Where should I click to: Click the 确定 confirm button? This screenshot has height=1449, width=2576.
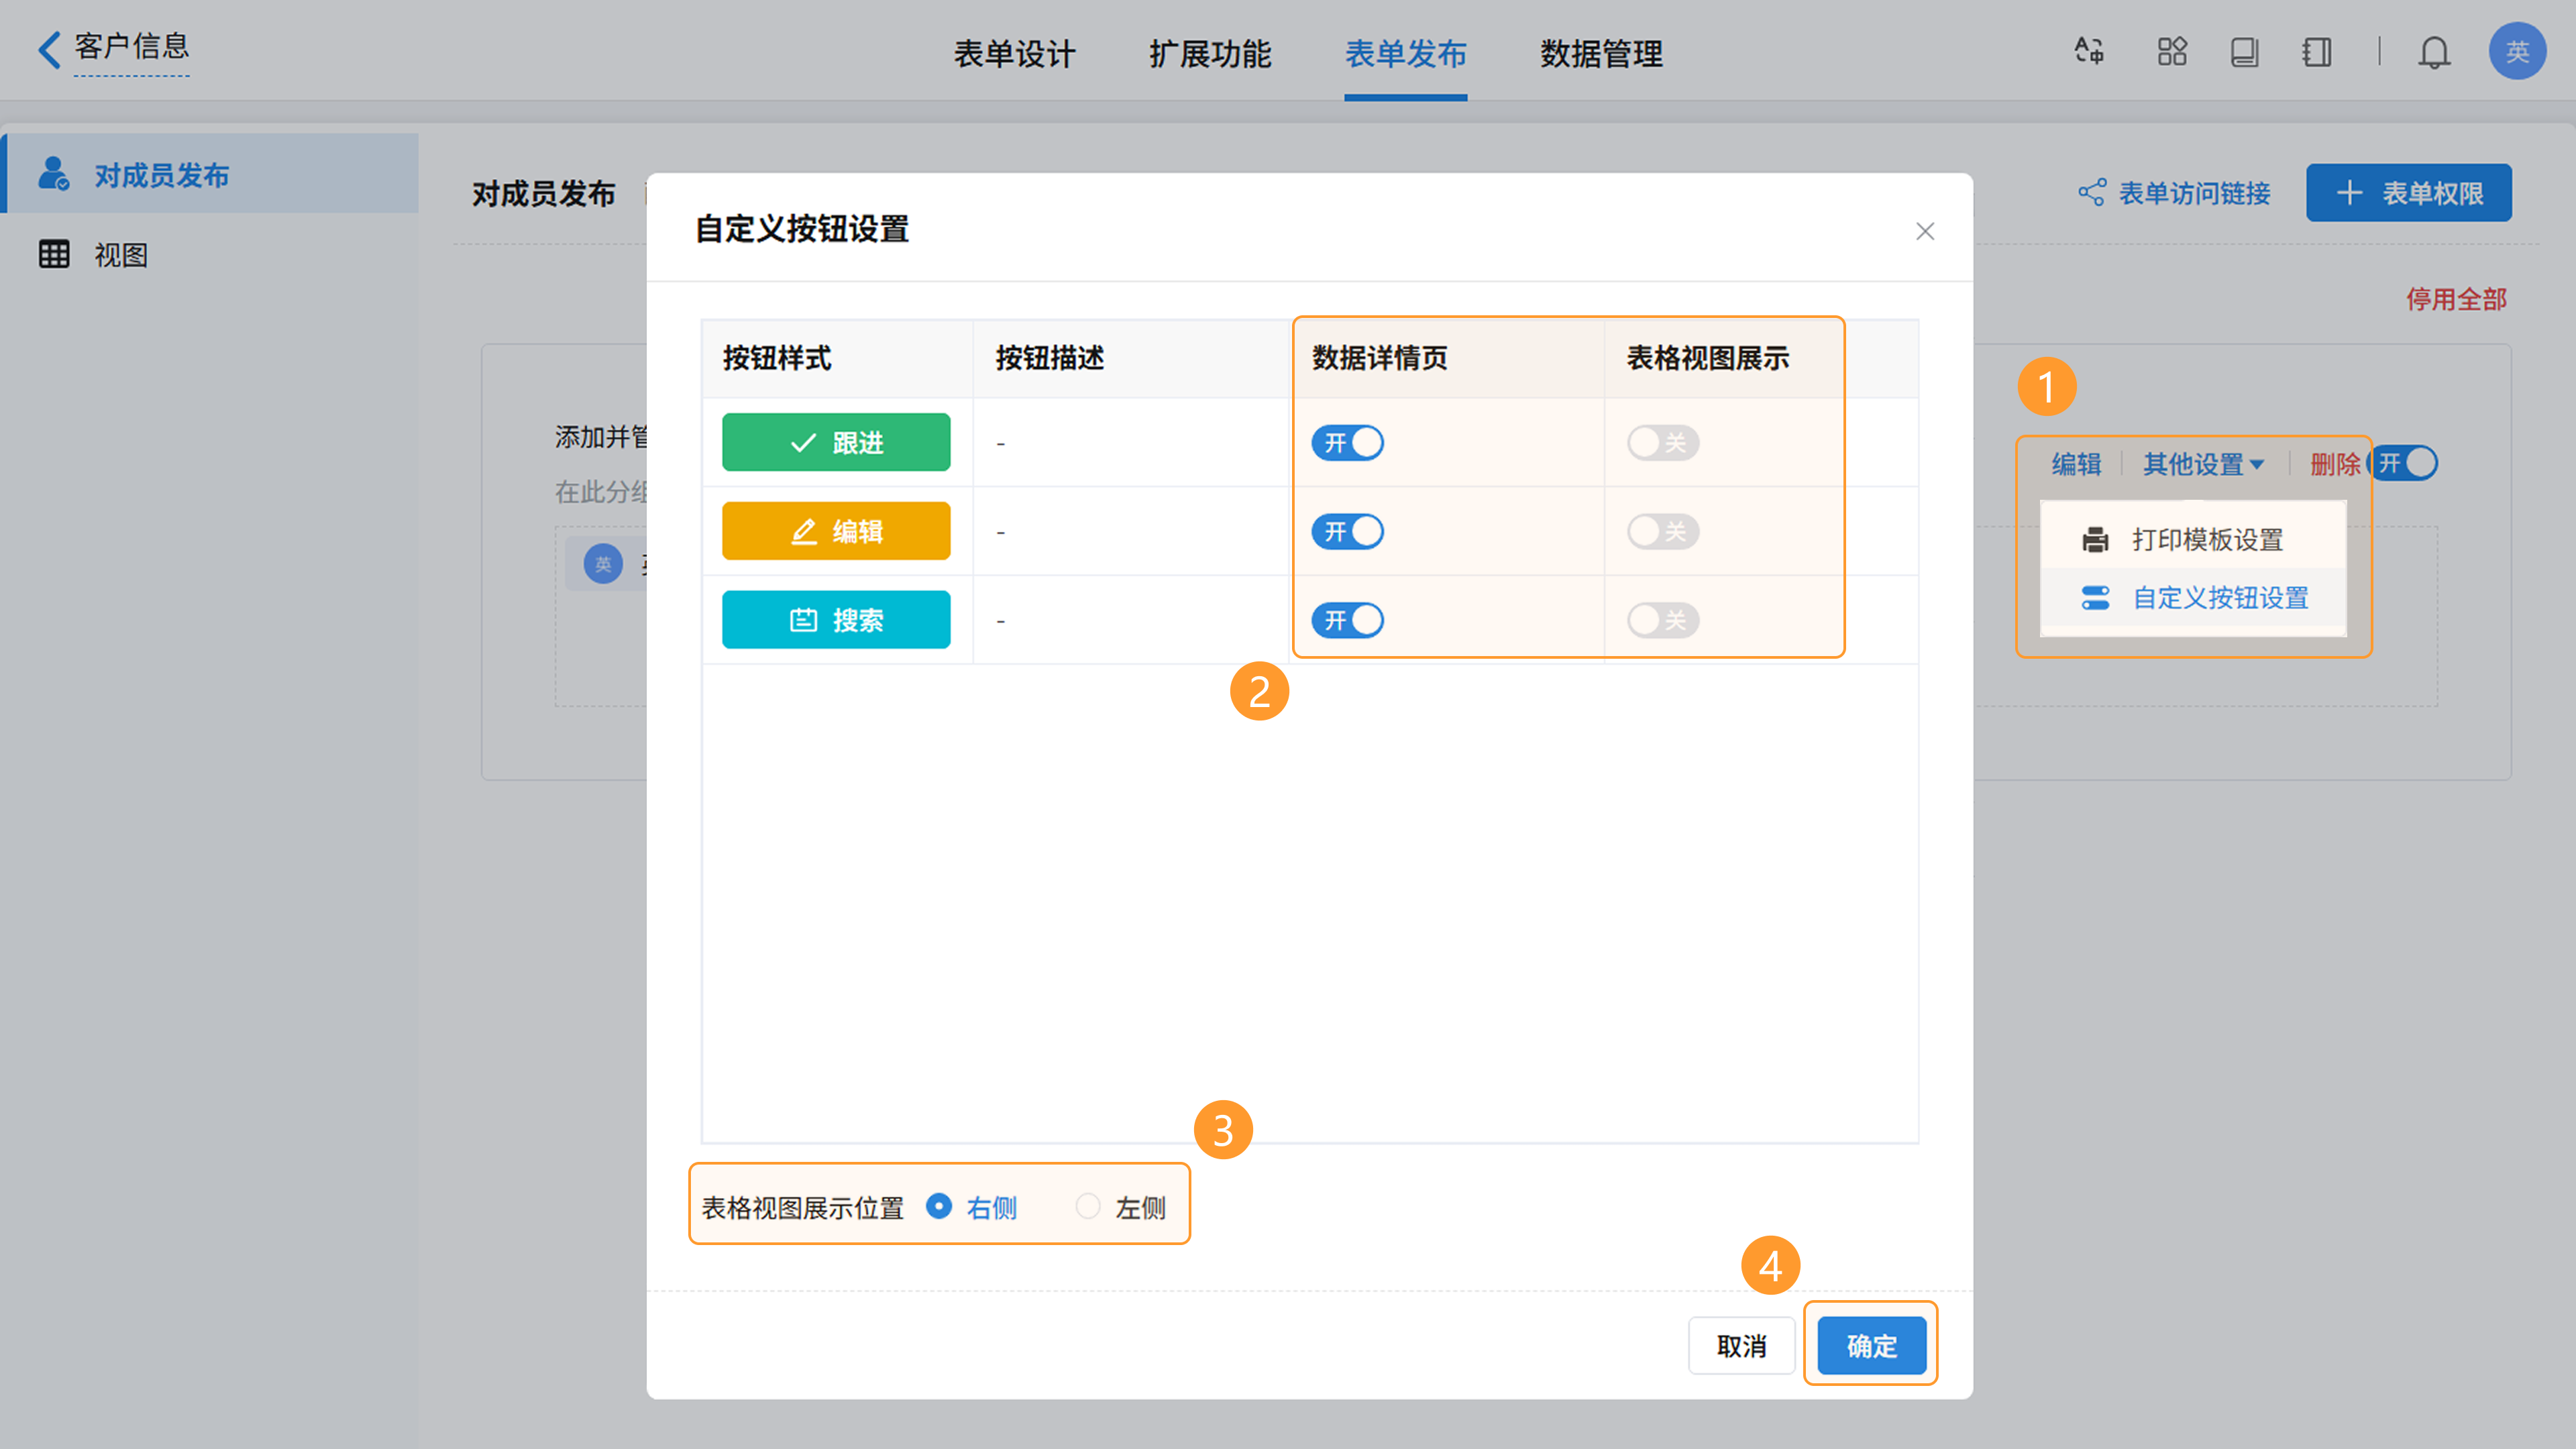pyautogui.click(x=1871, y=1346)
